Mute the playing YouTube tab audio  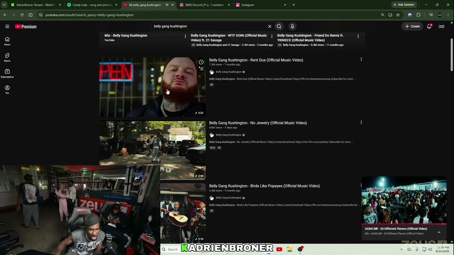167,5
